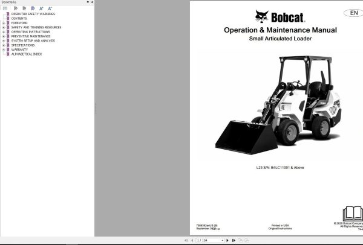363x245 pixels.
Task: Open the page number dropdown arrow
Action: 223,240
